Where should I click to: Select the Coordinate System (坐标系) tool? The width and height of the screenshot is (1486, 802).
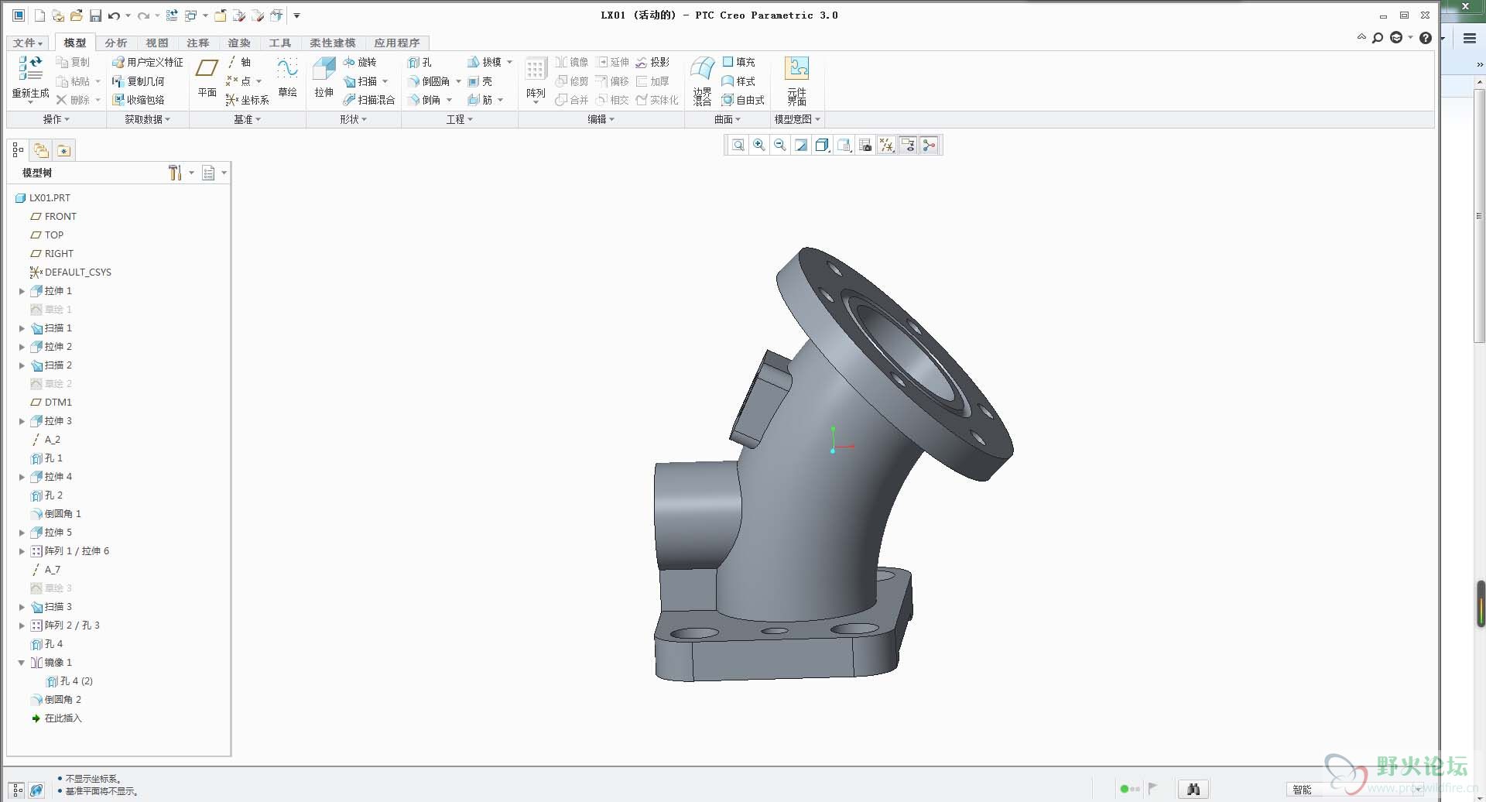pos(247,100)
